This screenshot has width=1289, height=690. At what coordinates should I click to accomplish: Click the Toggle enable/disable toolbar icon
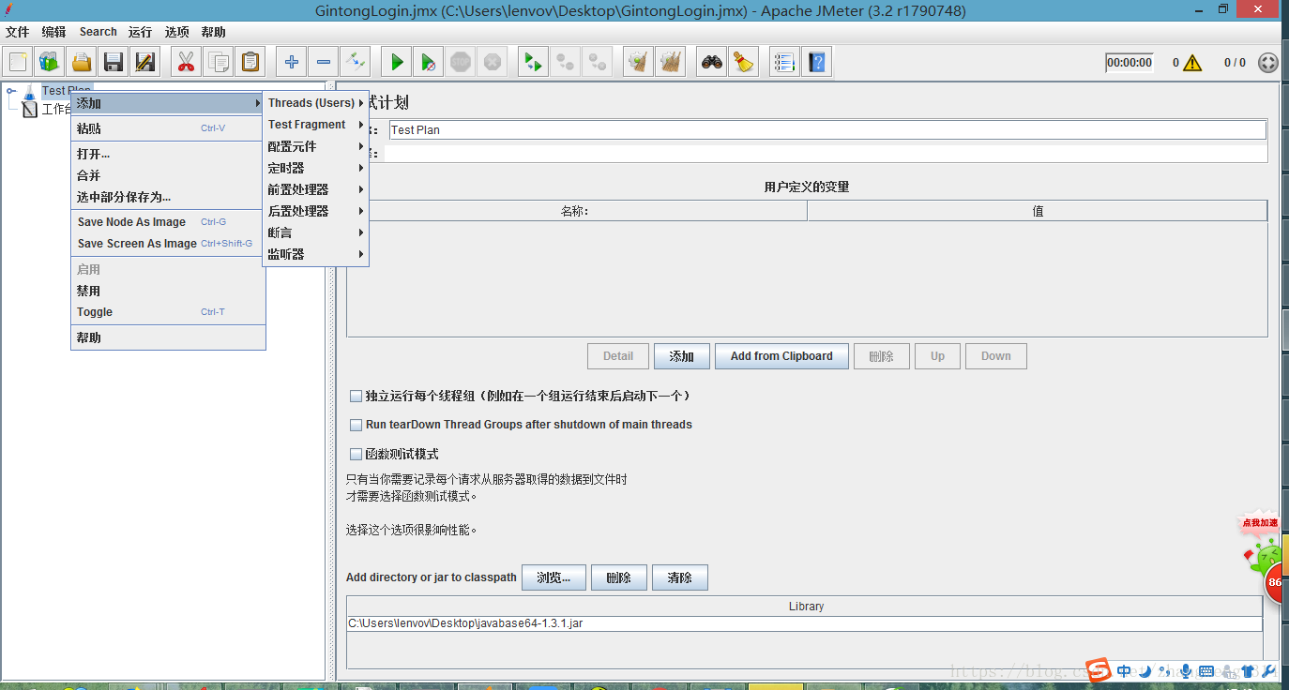tap(356, 63)
